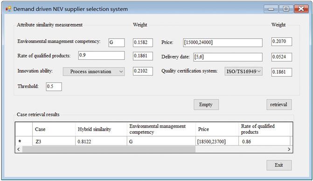Click the Price column header in results
This screenshot has height=181, width=313.
[217, 129]
